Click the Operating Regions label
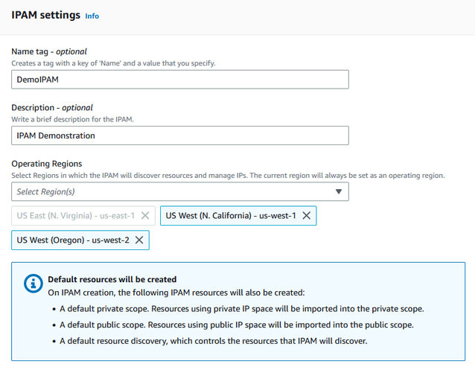Viewport: 475px width, 370px height. click(47, 164)
